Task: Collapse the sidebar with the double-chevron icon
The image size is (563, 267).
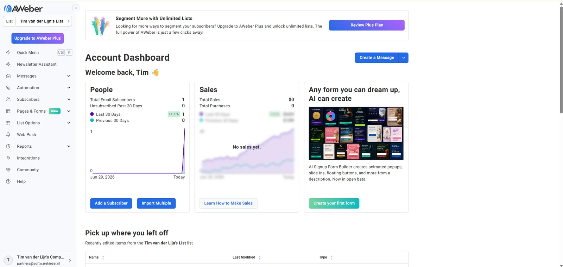Action: 76,7
